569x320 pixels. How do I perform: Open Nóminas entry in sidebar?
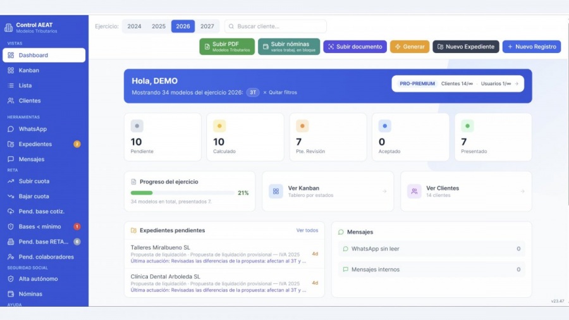(44, 294)
